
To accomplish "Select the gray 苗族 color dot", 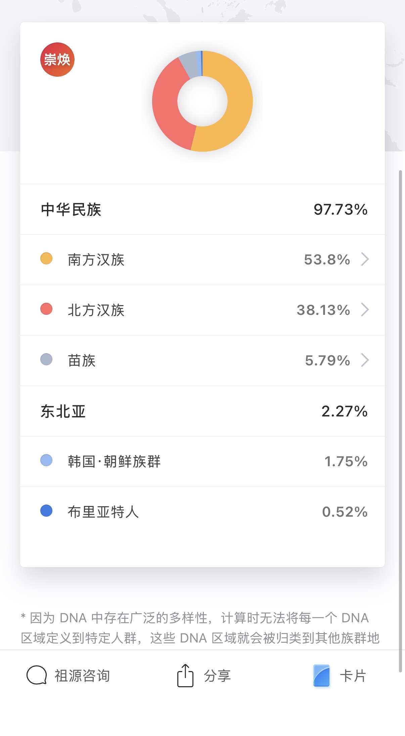I will point(46,360).
